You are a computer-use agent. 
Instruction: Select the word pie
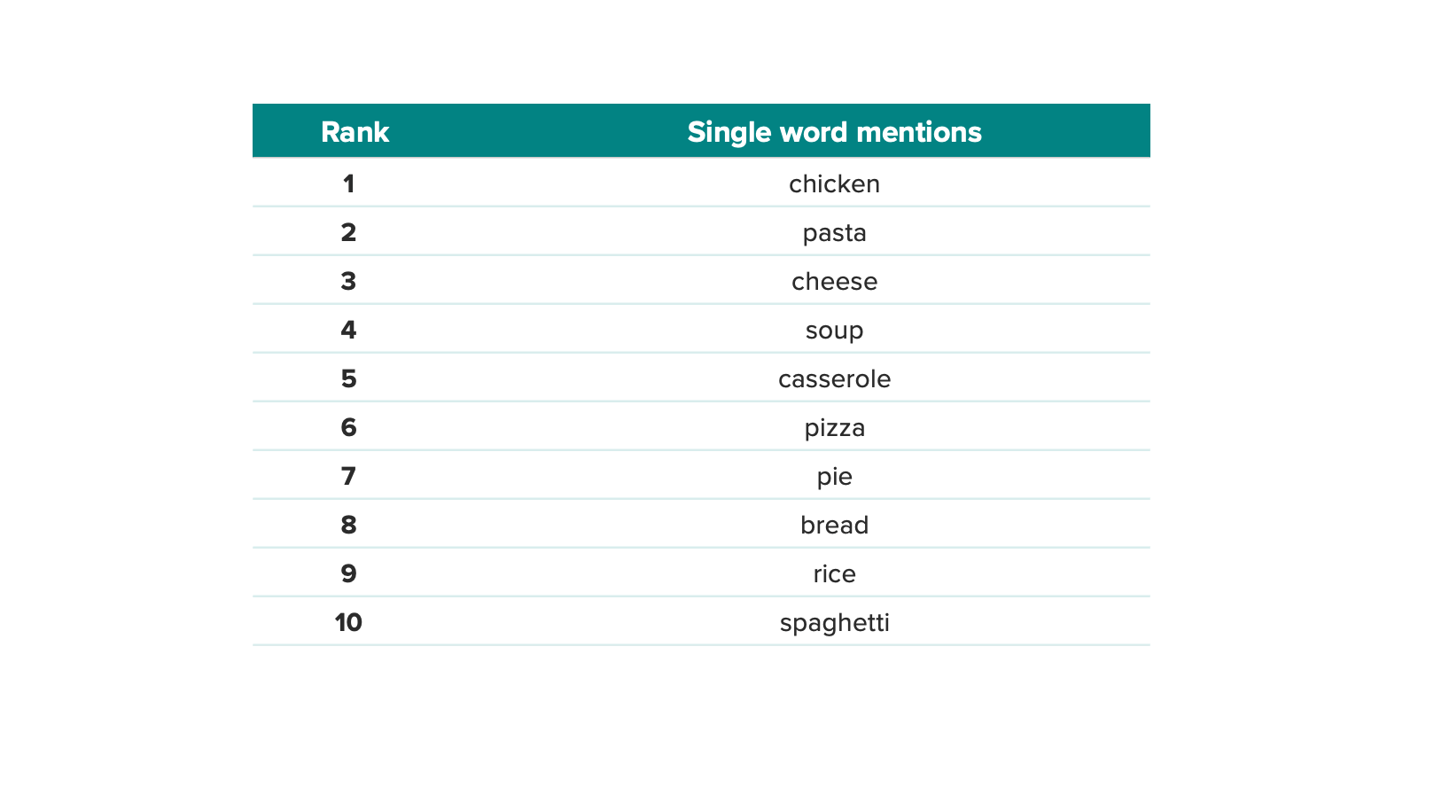click(834, 477)
